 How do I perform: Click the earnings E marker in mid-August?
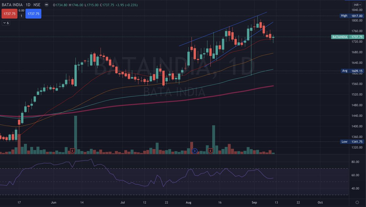[x=210, y=151]
